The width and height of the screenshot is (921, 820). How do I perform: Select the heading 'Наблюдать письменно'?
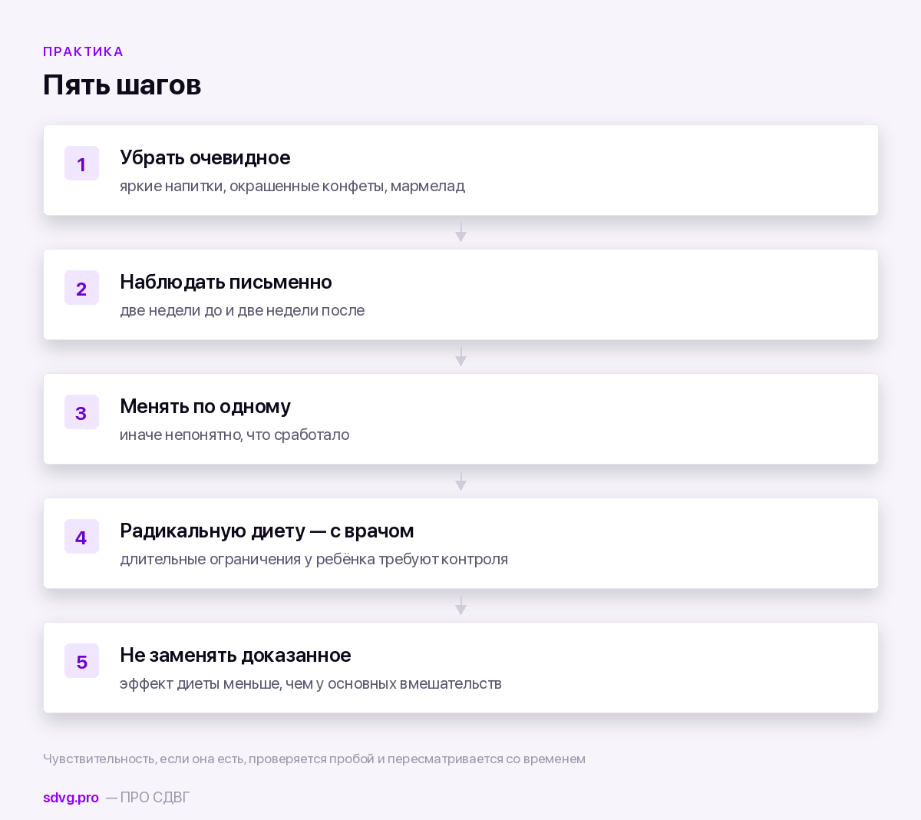pos(226,282)
